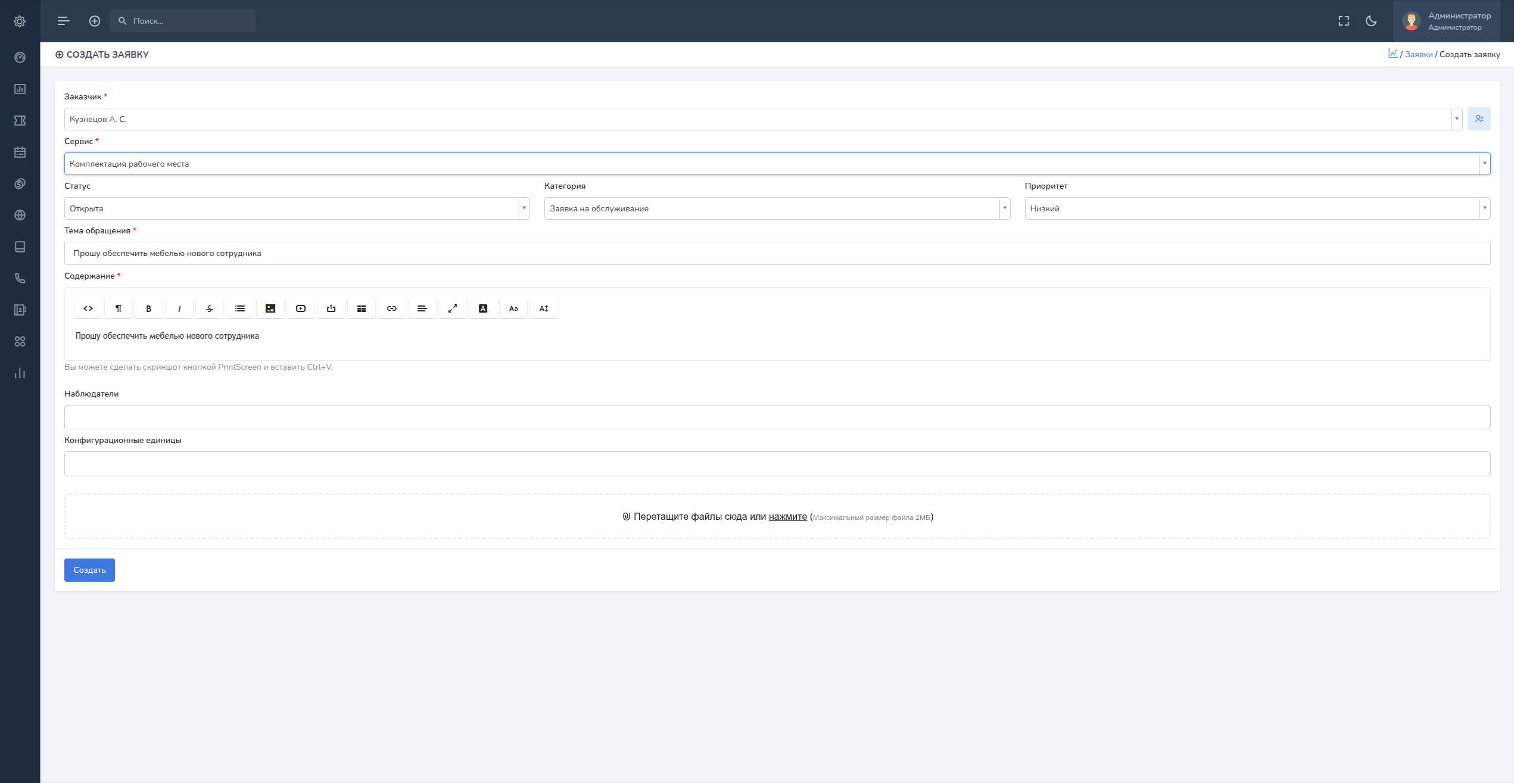Open the Категория dropdown
The width and height of the screenshot is (1514, 783).
[x=777, y=208]
